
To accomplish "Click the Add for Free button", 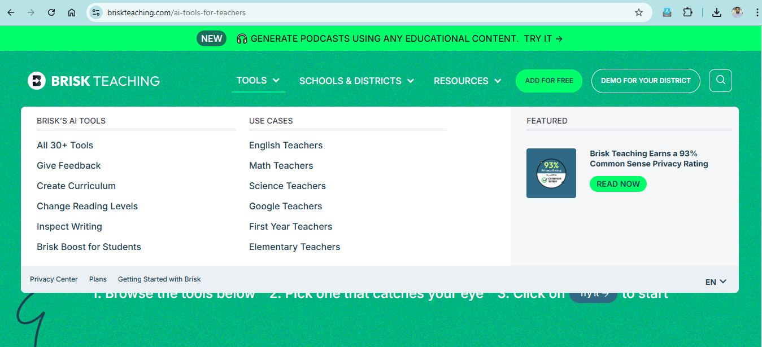I will click(549, 81).
